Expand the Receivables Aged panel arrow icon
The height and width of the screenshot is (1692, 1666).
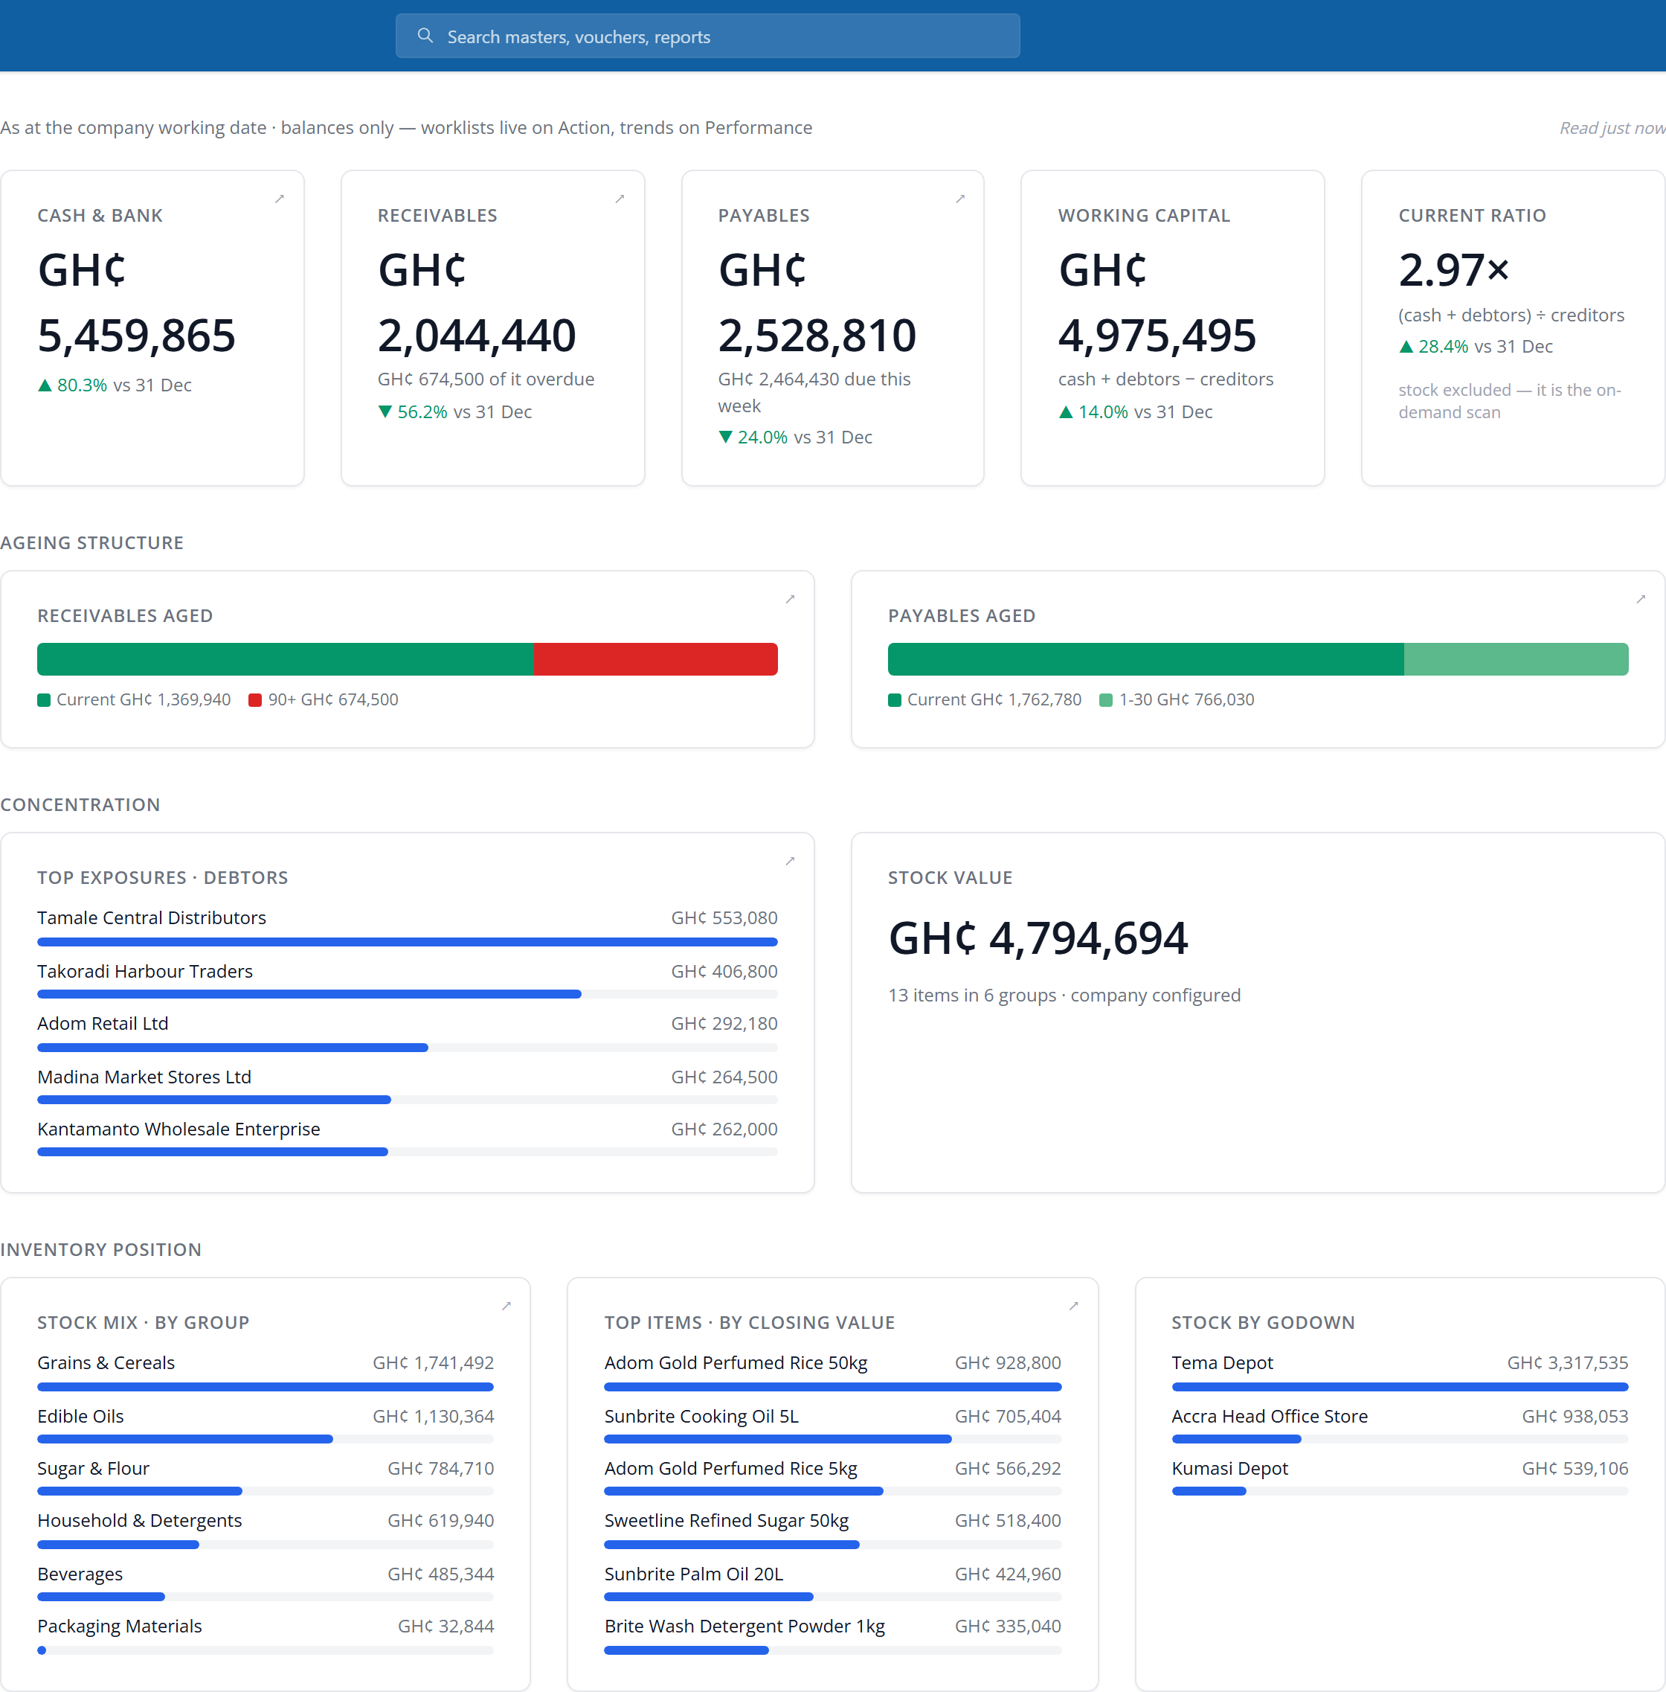click(x=790, y=599)
